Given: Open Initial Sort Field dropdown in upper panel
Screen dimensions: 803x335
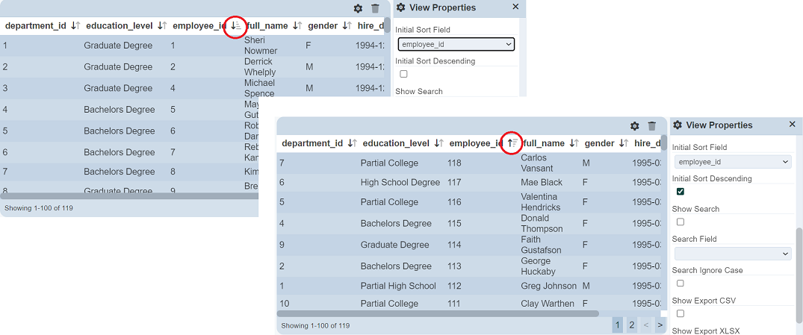Looking at the screenshot, I should [456, 45].
